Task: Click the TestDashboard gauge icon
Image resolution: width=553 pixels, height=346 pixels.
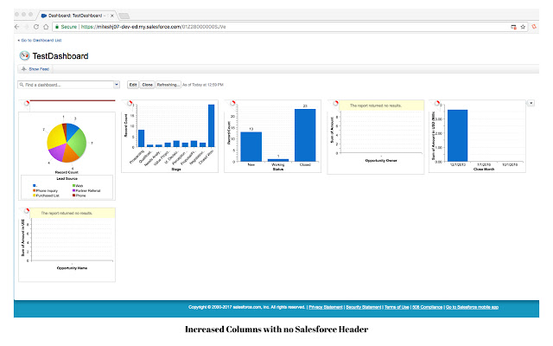Action: pyautogui.click(x=24, y=55)
